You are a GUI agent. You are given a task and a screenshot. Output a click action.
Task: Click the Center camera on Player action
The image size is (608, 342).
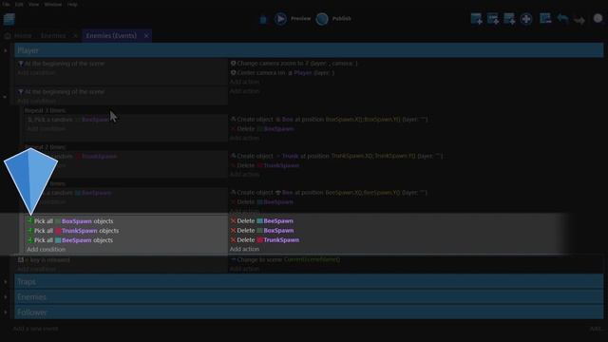click(x=282, y=73)
